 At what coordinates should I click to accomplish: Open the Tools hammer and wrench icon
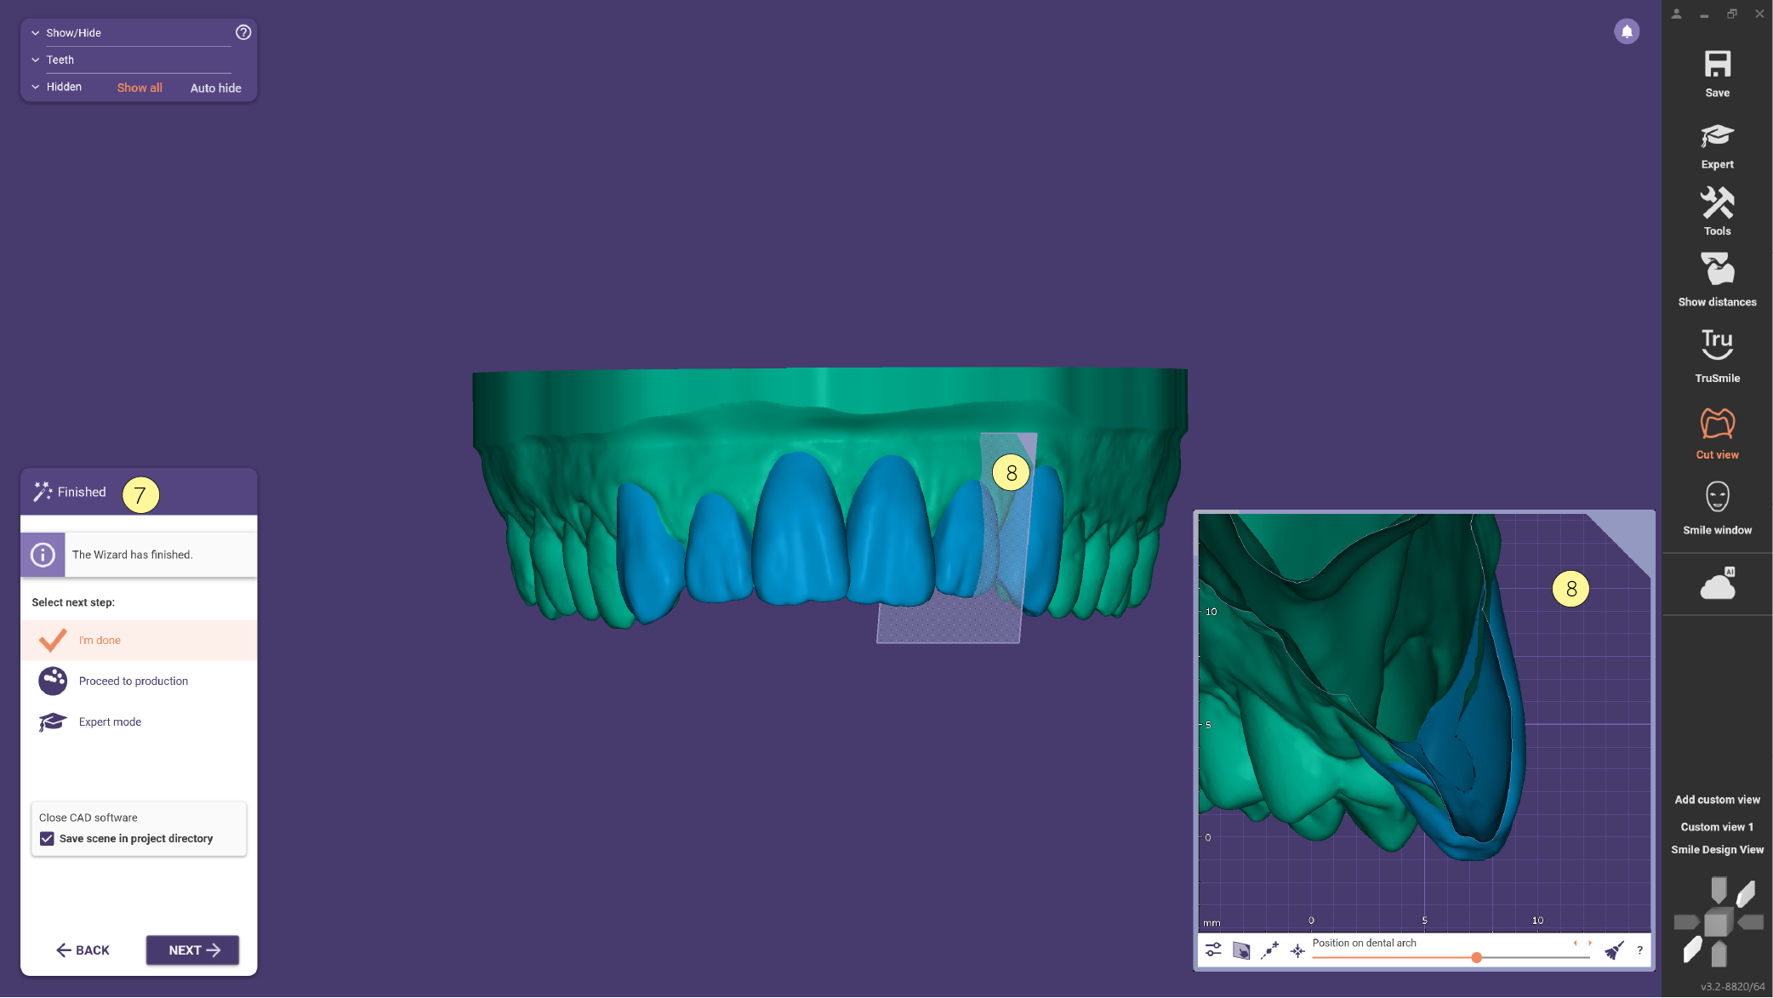(1717, 203)
